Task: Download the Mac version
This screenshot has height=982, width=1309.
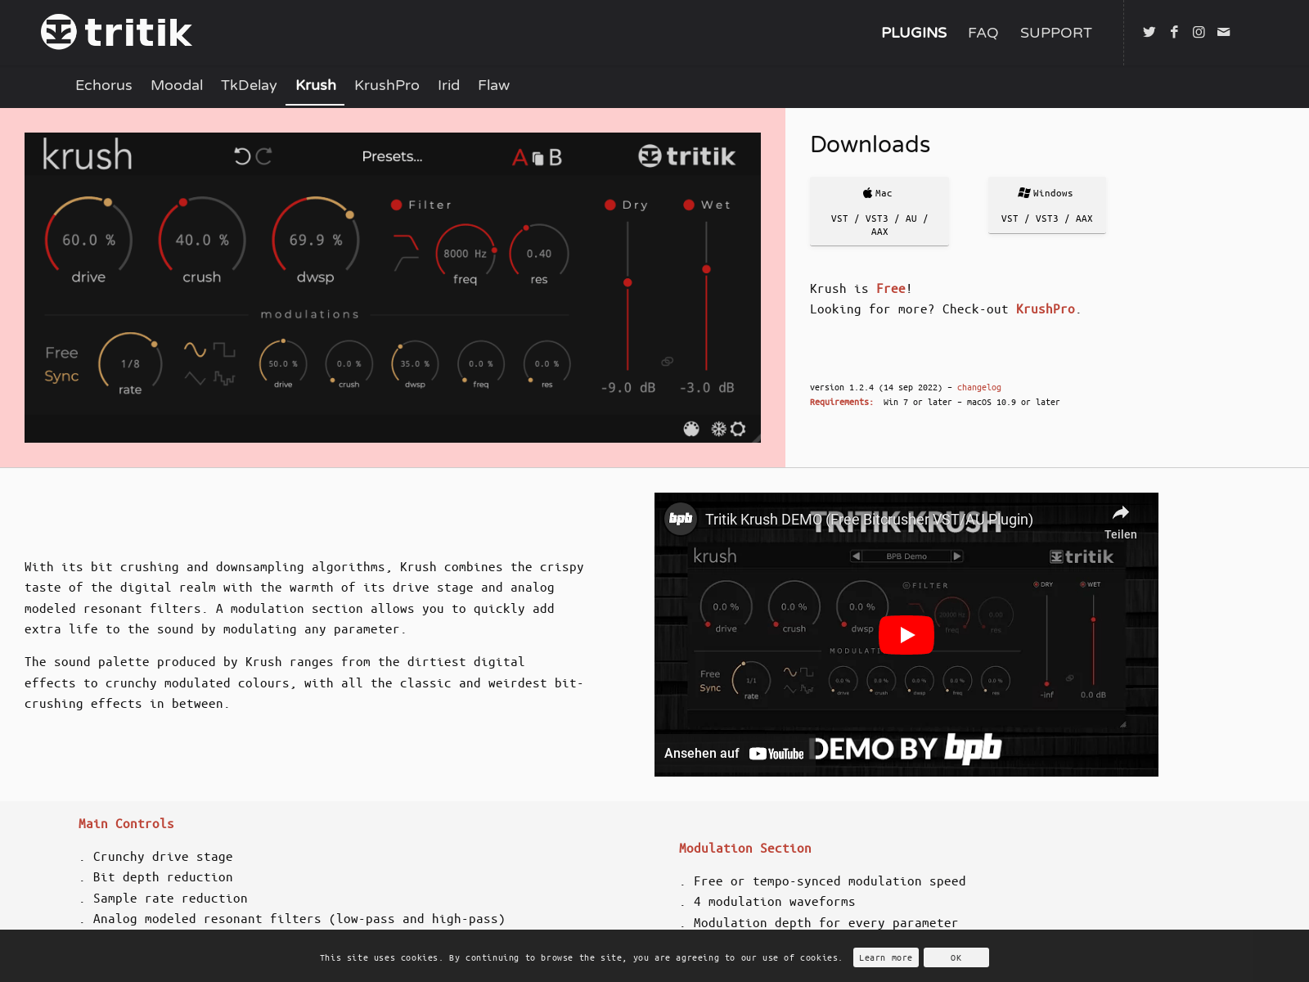Action: (x=879, y=211)
